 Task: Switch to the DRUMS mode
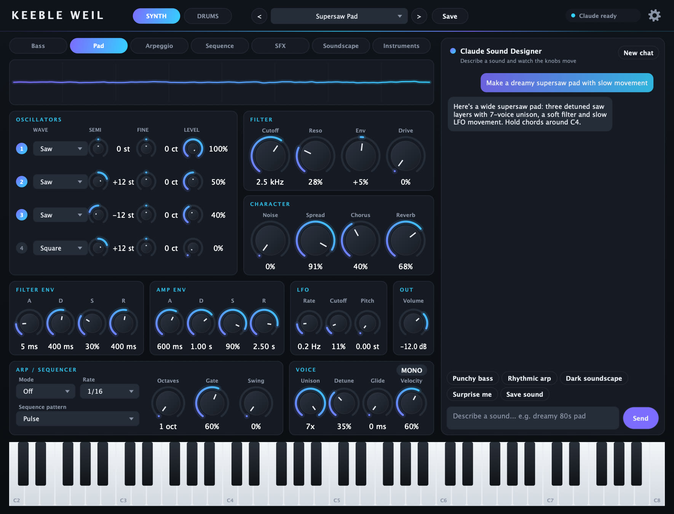(x=208, y=16)
